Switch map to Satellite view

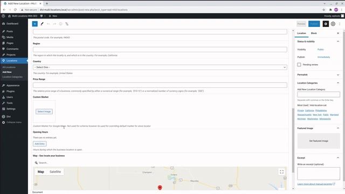point(55,172)
